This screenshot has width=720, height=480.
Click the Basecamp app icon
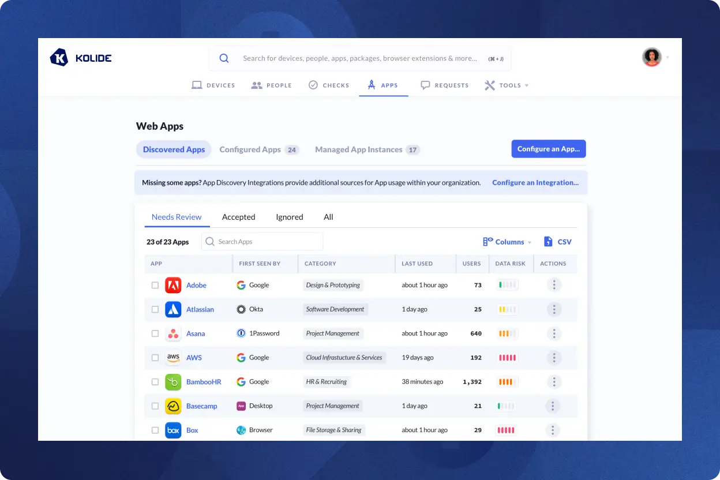click(173, 406)
